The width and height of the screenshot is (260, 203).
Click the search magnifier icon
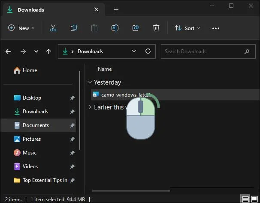[x=247, y=52]
